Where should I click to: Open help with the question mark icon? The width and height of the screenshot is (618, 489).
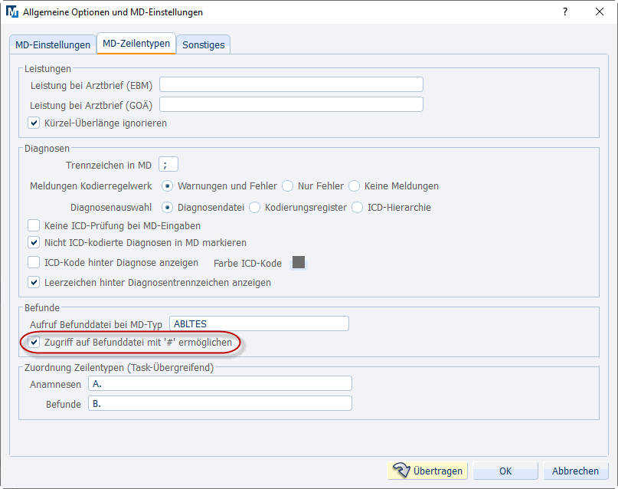point(565,11)
